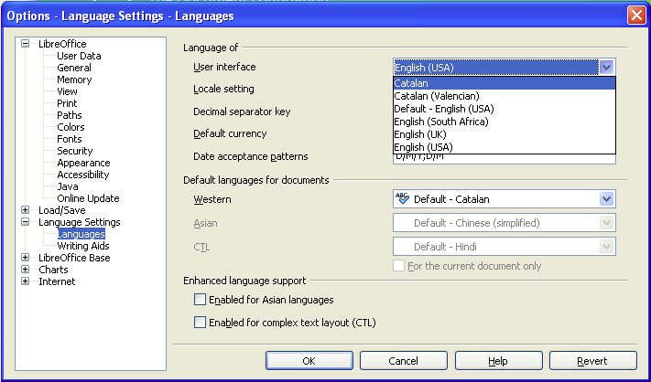Screen dimensions: 651x382
Task: Expand the LibreOffice Base tree node
Action: [26, 258]
